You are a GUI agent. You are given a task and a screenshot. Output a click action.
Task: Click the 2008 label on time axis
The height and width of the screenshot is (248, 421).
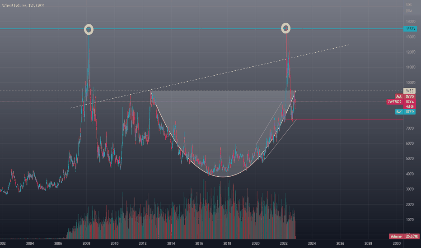click(86, 243)
